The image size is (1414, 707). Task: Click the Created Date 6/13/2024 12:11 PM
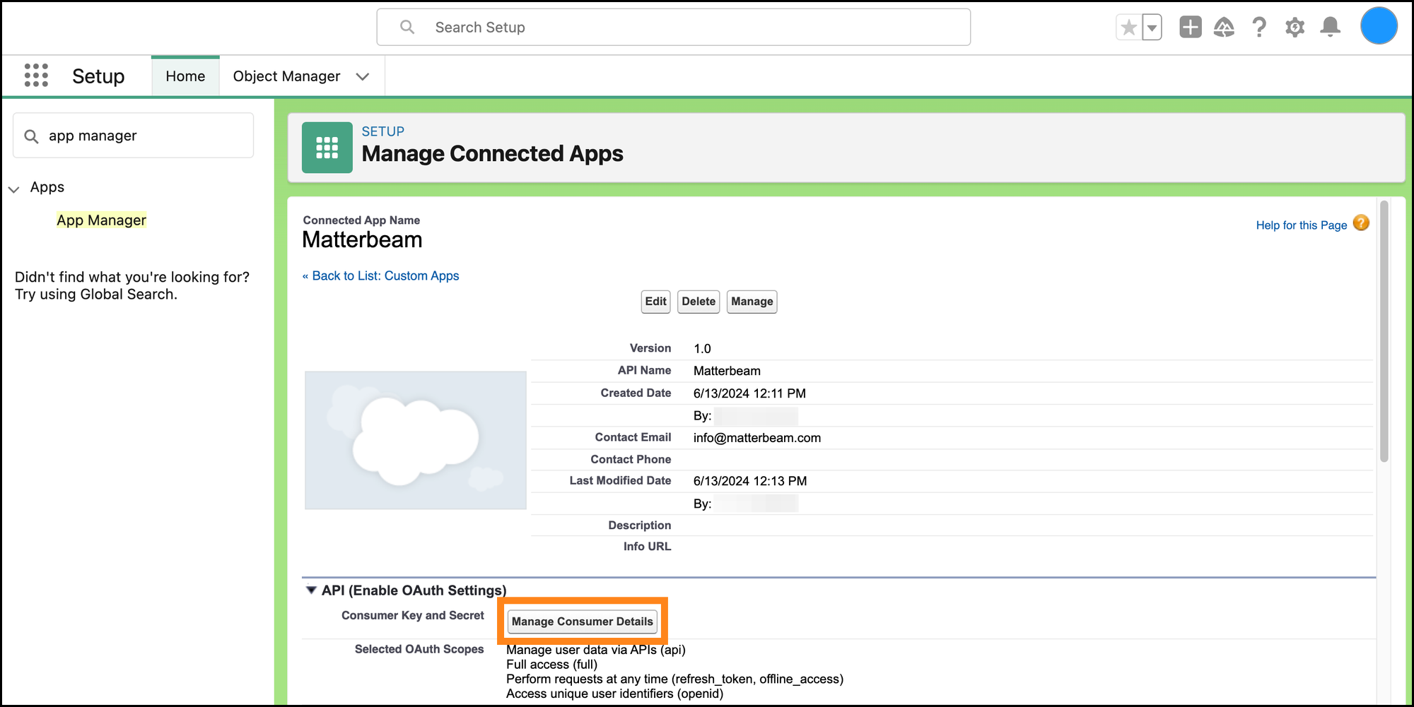click(749, 393)
